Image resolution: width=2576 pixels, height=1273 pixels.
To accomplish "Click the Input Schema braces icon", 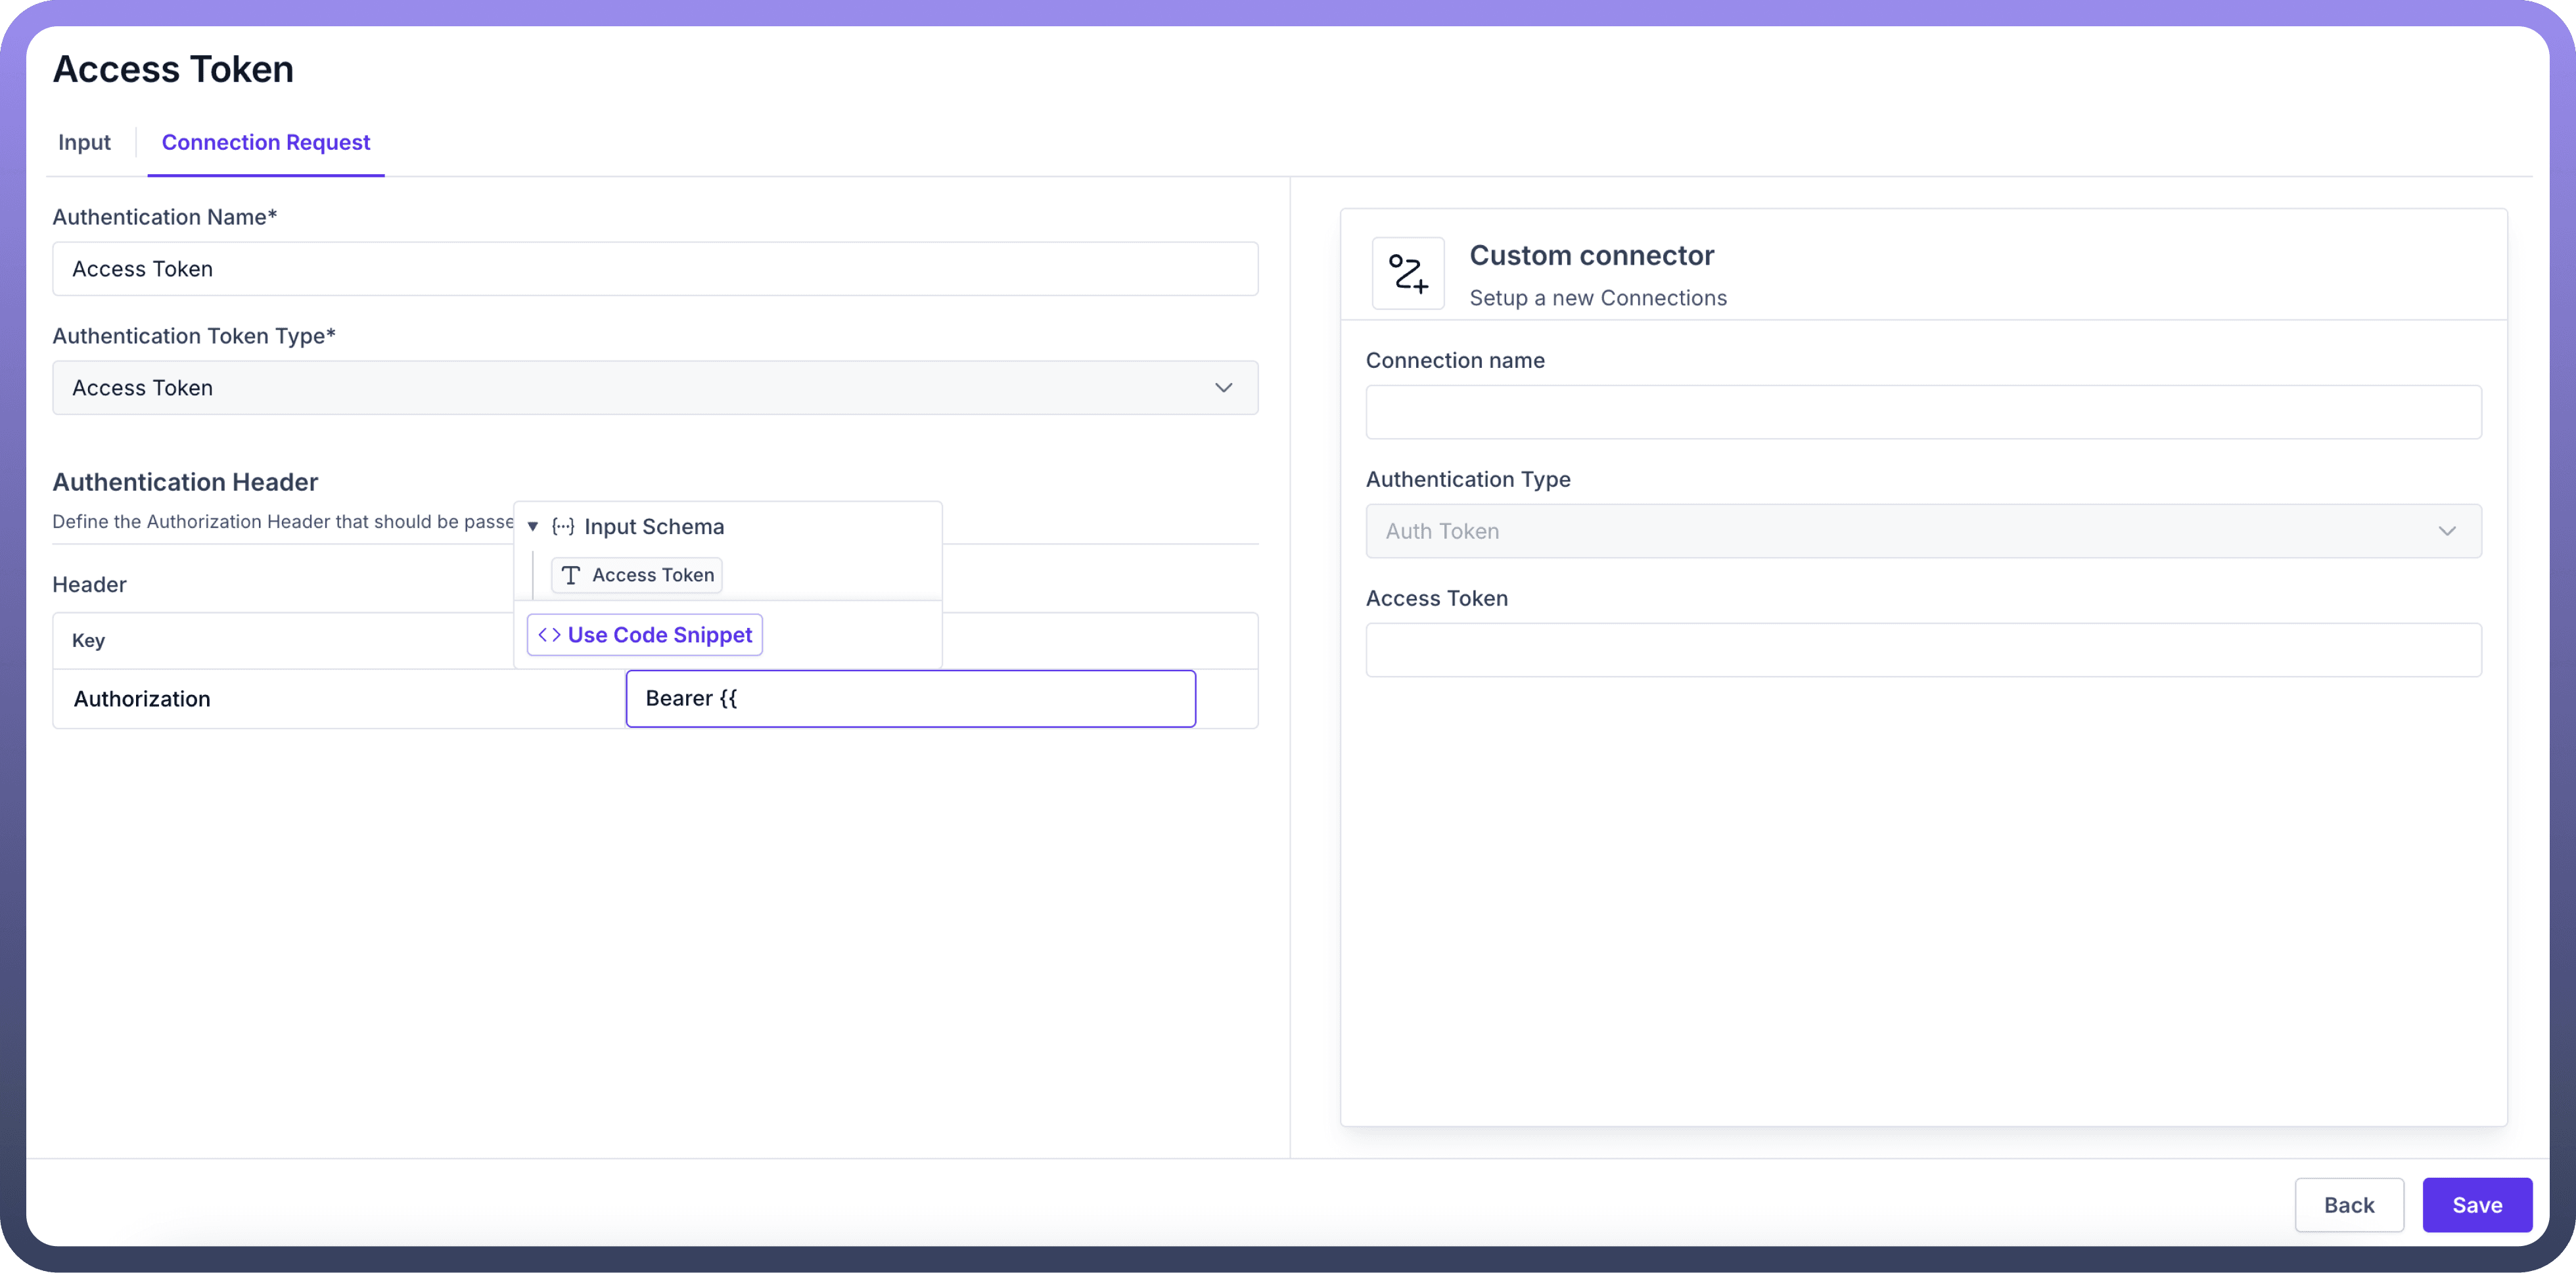I will click(563, 527).
